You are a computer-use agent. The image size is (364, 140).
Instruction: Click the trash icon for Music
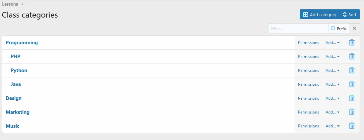point(352,126)
